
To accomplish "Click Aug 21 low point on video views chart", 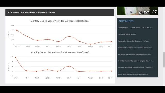I will coord(90,44).
